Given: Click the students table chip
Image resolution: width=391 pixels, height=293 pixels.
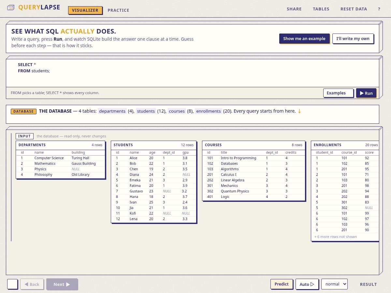Looking at the screenshot, I should tap(146, 111).
